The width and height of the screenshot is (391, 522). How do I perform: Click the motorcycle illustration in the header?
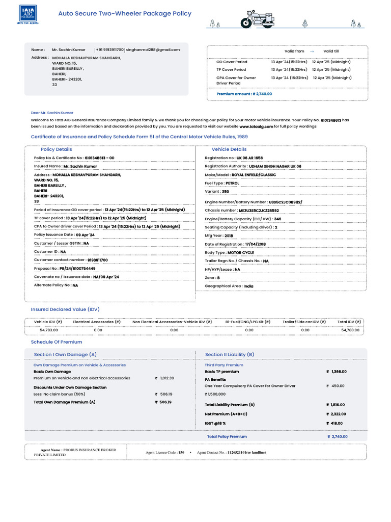pyautogui.click(x=258, y=19)
